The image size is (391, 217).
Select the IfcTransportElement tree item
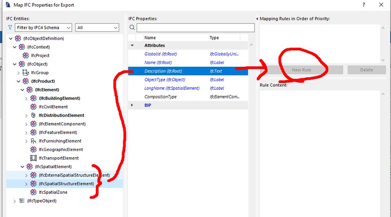[x=59, y=158]
